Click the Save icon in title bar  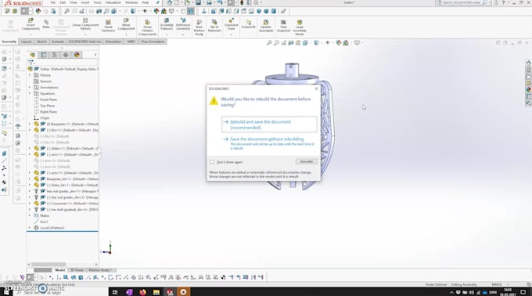point(198,2)
